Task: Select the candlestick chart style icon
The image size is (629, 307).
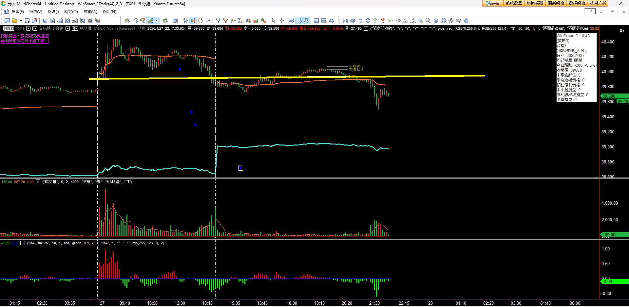Action: coord(193,21)
